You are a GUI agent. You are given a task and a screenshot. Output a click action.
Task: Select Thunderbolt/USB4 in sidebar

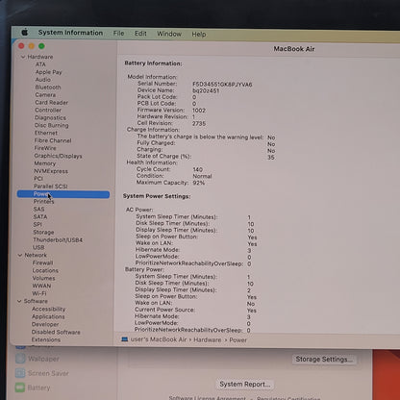click(x=58, y=239)
